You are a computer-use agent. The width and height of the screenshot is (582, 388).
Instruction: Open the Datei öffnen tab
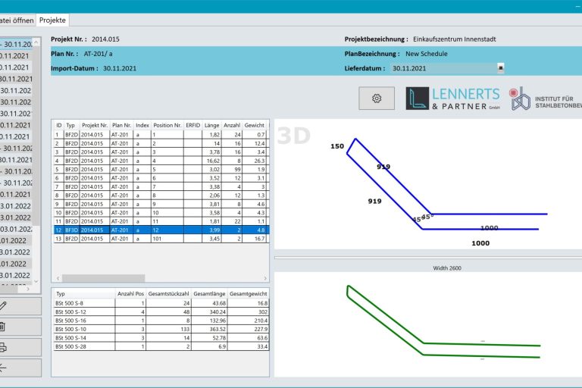[17, 20]
